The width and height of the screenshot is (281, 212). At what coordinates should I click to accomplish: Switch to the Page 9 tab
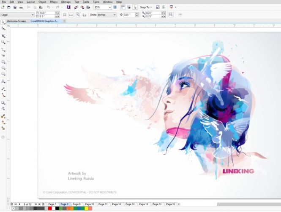point(76,204)
